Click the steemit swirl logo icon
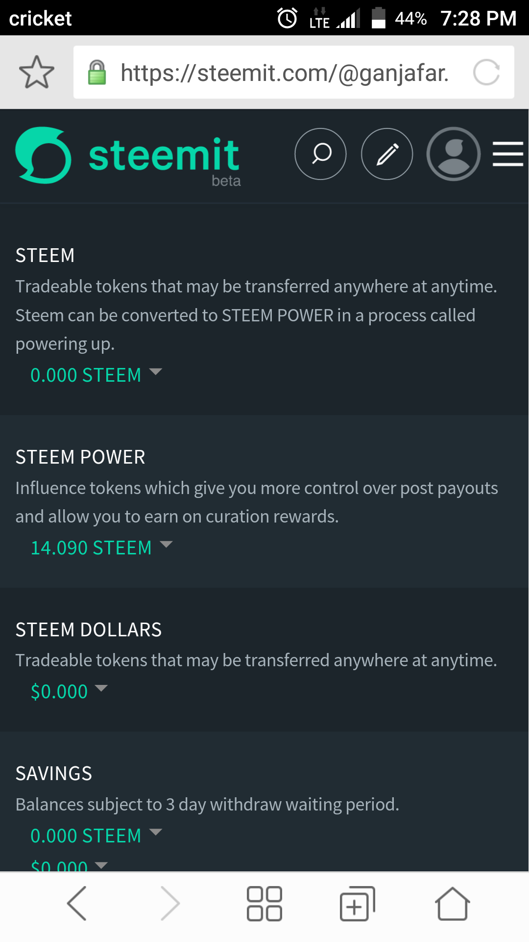The image size is (529, 942). click(43, 155)
